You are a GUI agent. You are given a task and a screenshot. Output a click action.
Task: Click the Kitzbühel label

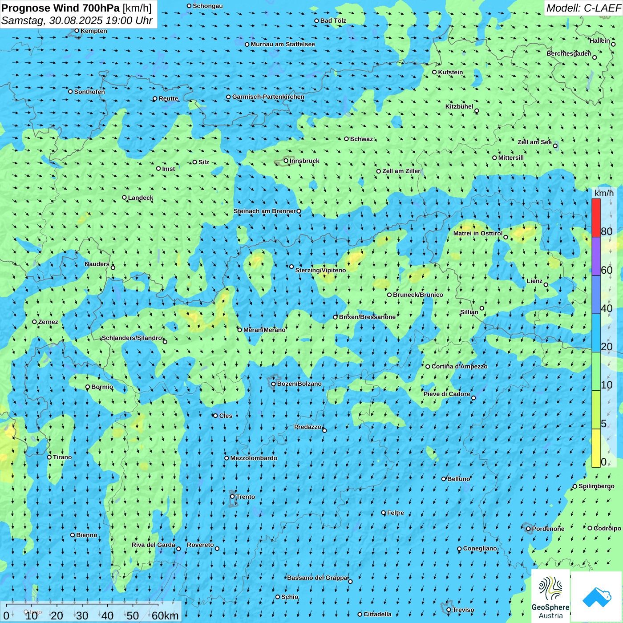pyautogui.click(x=459, y=106)
